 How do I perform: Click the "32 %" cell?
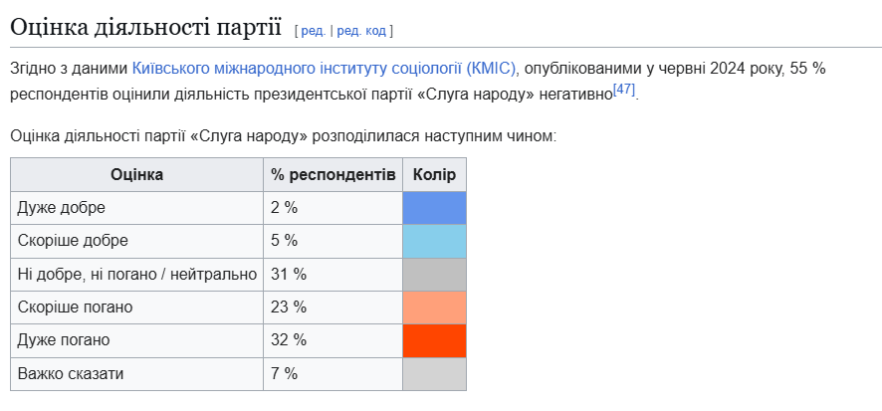tap(333, 340)
